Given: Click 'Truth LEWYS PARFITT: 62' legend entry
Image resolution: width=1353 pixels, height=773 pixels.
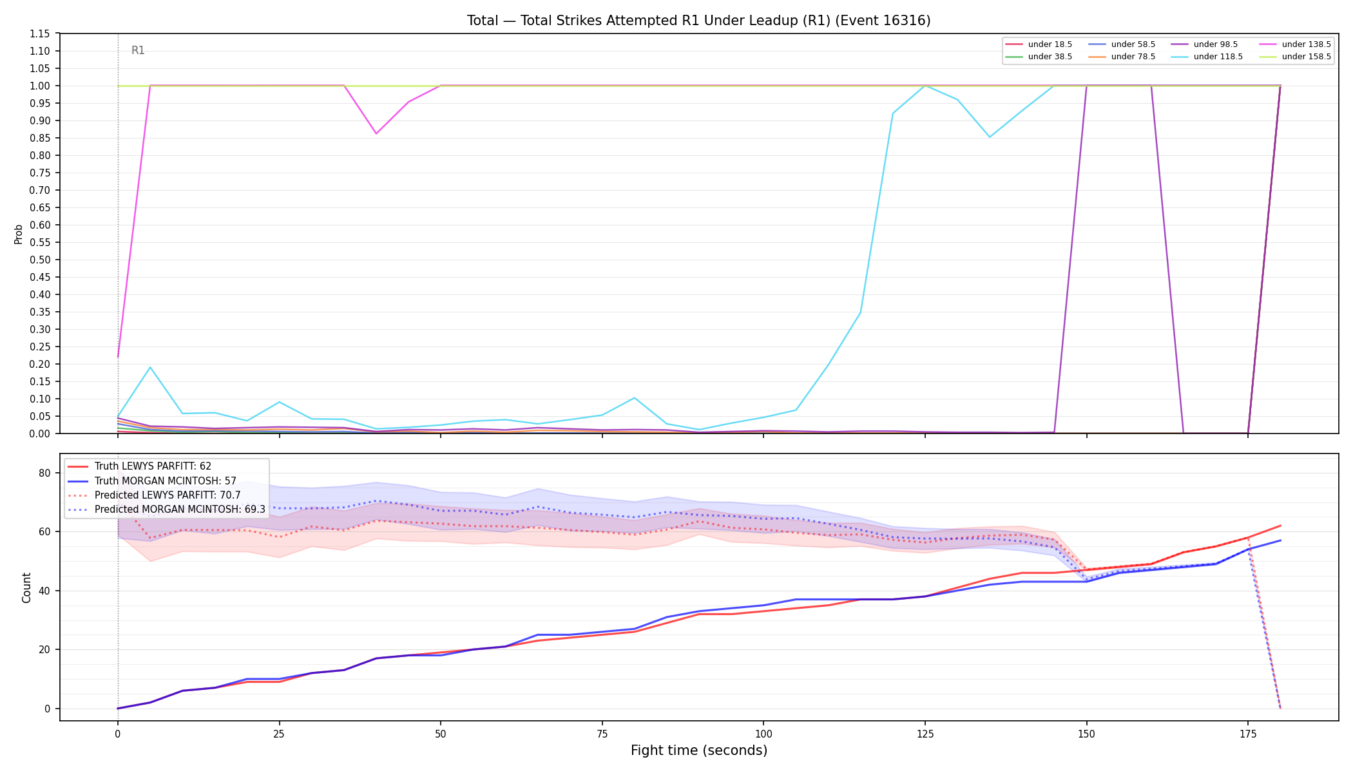Looking at the screenshot, I should (x=139, y=466).
